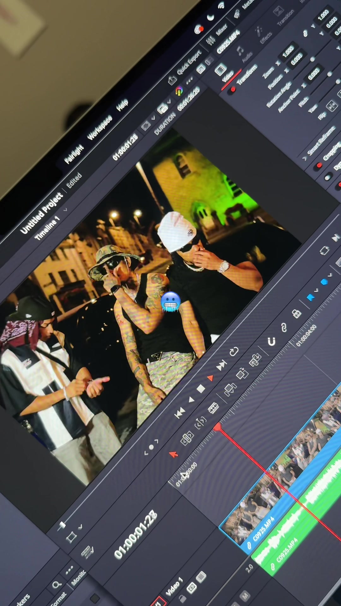This screenshot has width=341, height=606.
Task: Select the Blade razor tool
Action: (214, 408)
